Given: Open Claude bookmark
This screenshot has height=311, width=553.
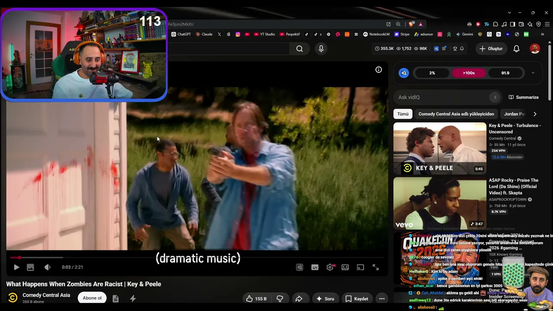Looking at the screenshot, I should [204, 34].
